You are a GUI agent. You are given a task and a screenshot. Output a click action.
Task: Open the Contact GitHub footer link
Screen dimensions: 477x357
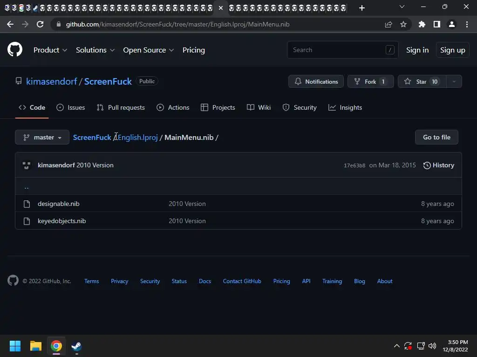click(x=242, y=281)
